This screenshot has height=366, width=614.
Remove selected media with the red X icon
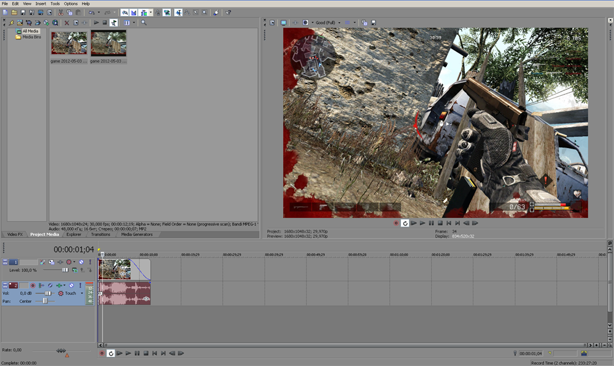(x=67, y=23)
